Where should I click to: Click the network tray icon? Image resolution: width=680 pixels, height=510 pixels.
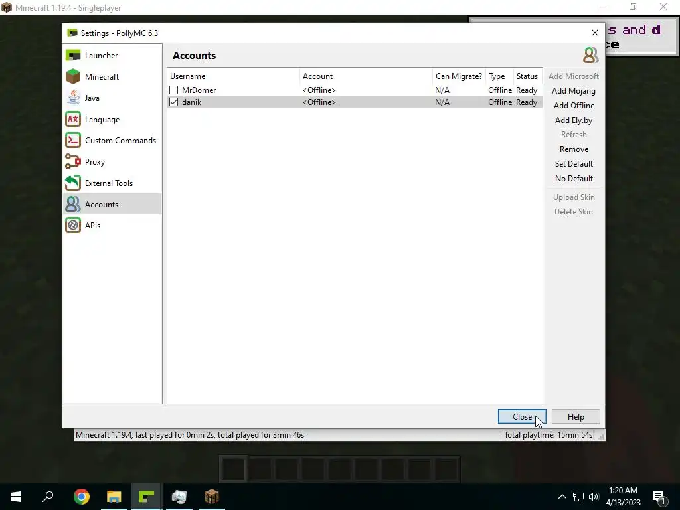(x=578, y=497)
